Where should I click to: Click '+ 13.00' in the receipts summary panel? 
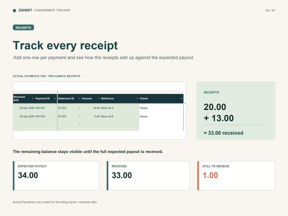click(x=219, y=118)
